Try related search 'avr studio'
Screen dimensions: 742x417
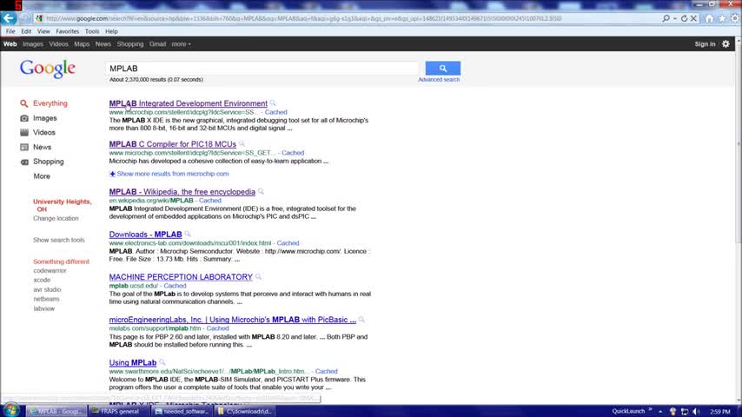[47, 289]
